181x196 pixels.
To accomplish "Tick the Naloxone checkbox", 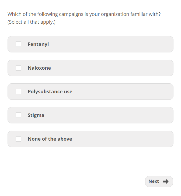I will [19, 68].
